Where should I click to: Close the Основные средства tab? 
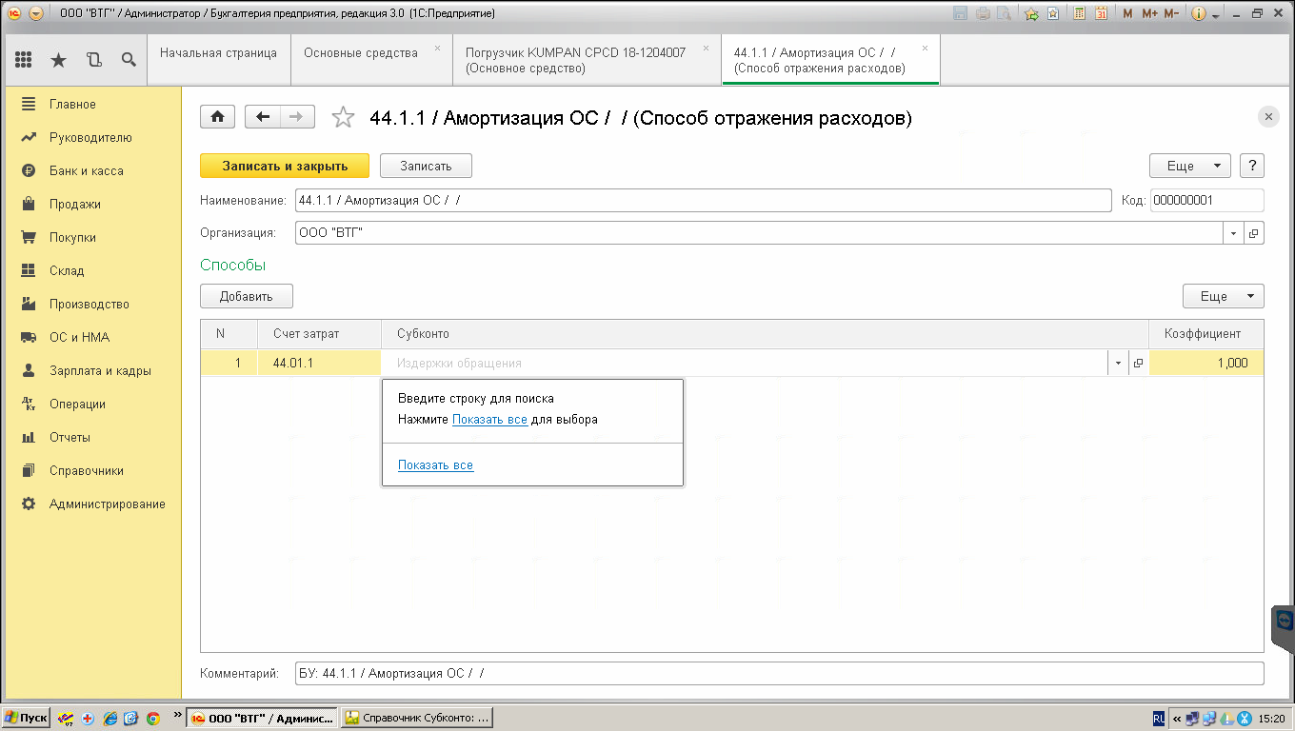coord(437,48)
